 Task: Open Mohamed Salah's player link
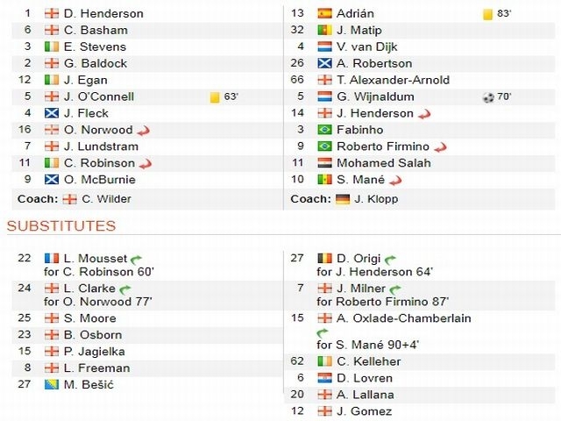(x=383, y=164)
